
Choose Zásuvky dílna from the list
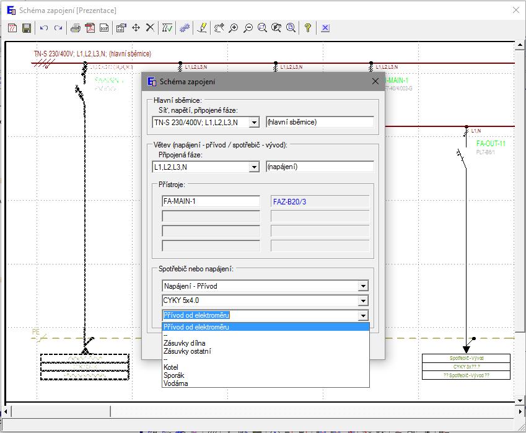266,343
